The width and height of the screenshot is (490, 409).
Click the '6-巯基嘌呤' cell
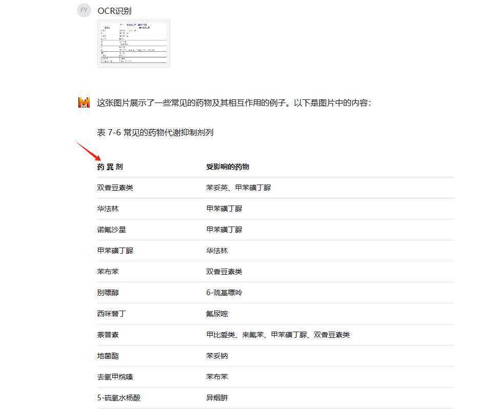(224, 293)
